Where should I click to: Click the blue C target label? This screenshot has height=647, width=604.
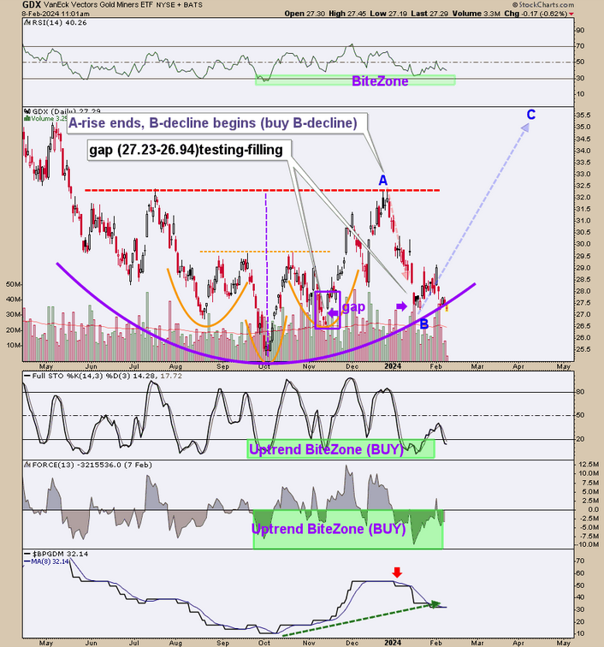(531, 115)
